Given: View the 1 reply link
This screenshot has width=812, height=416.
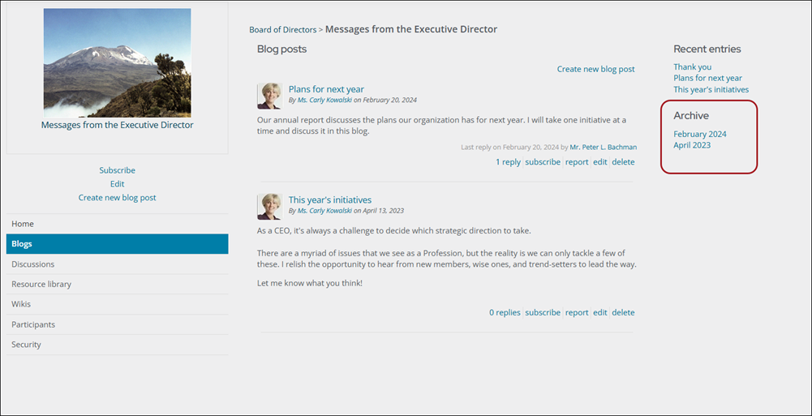Looking at the screenshot, I should (x=508, y=162).
